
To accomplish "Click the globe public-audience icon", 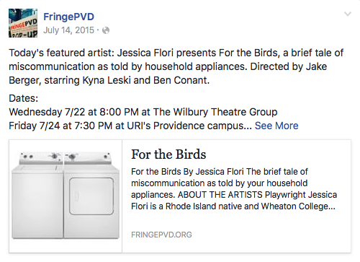I will 106,30.
